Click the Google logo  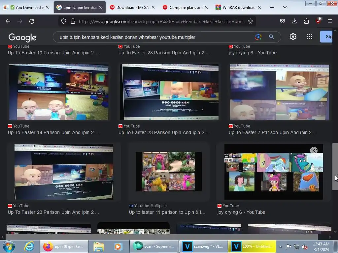[22, 38]
